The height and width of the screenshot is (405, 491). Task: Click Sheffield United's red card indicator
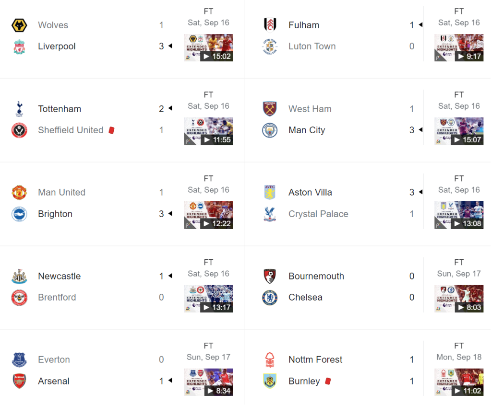[x=111, y=130]
